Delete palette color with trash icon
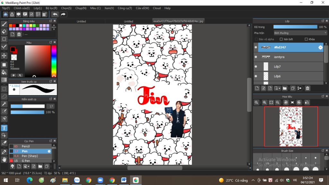This screenshot has height=185, width=329. coord(19,34)
